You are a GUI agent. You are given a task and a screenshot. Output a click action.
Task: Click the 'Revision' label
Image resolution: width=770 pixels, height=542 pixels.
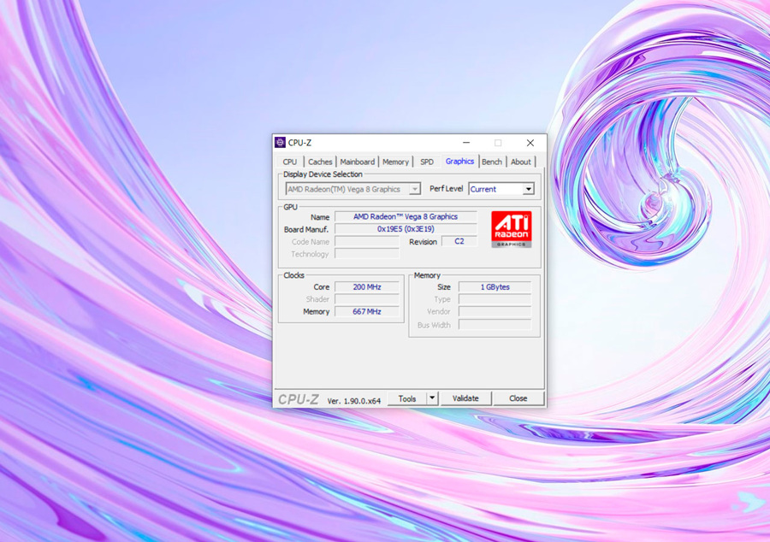coord(423,242)
